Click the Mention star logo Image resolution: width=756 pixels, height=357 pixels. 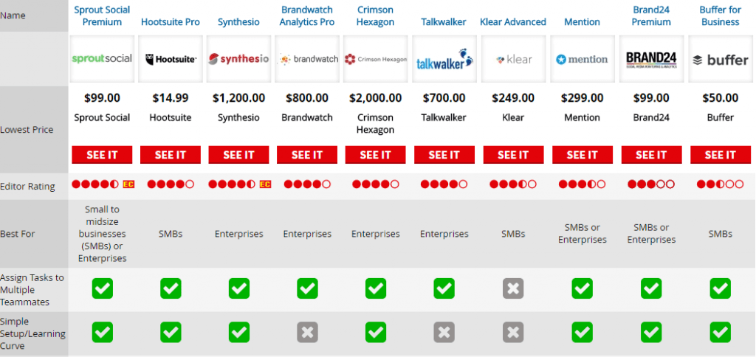582,59
